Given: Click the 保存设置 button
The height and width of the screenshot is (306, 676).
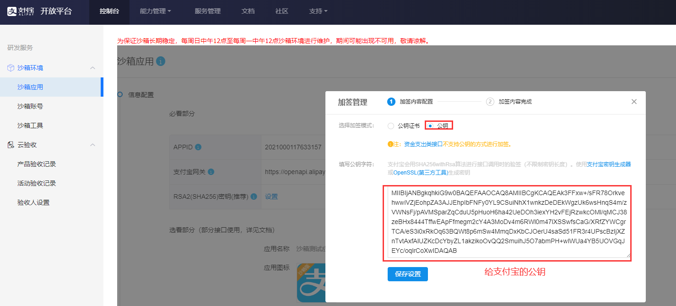Looking at the screenshot, I should tap(407, 274).
